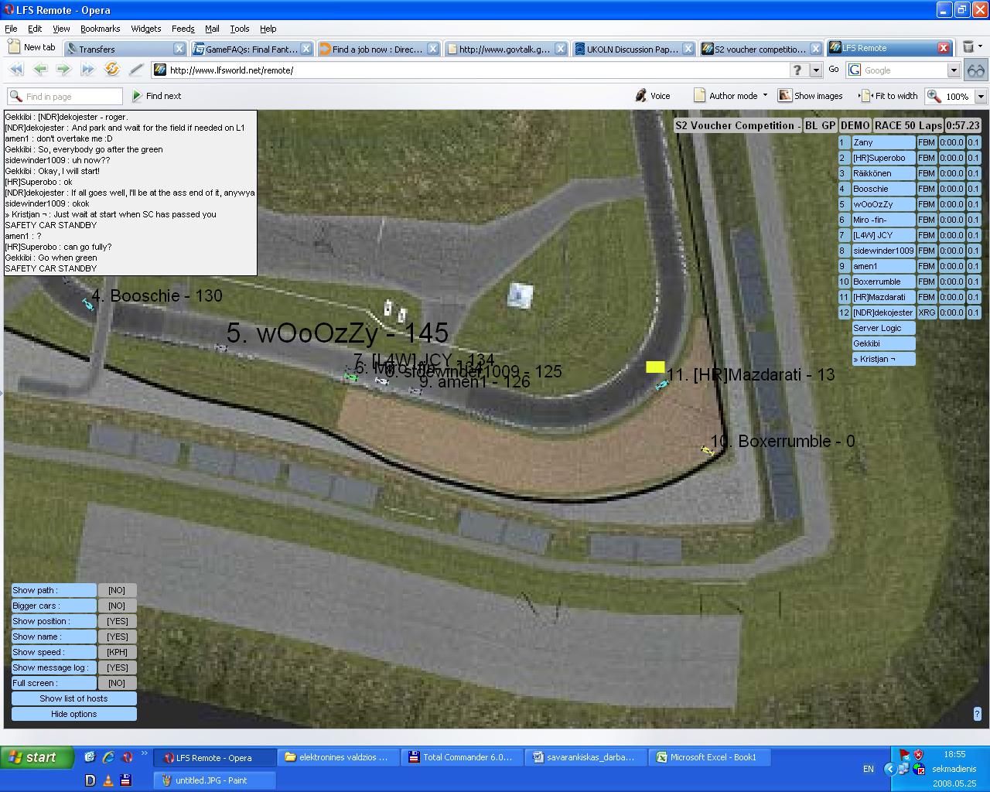Open a New tab
Screen dimensions: 990x792
(32, 47)
